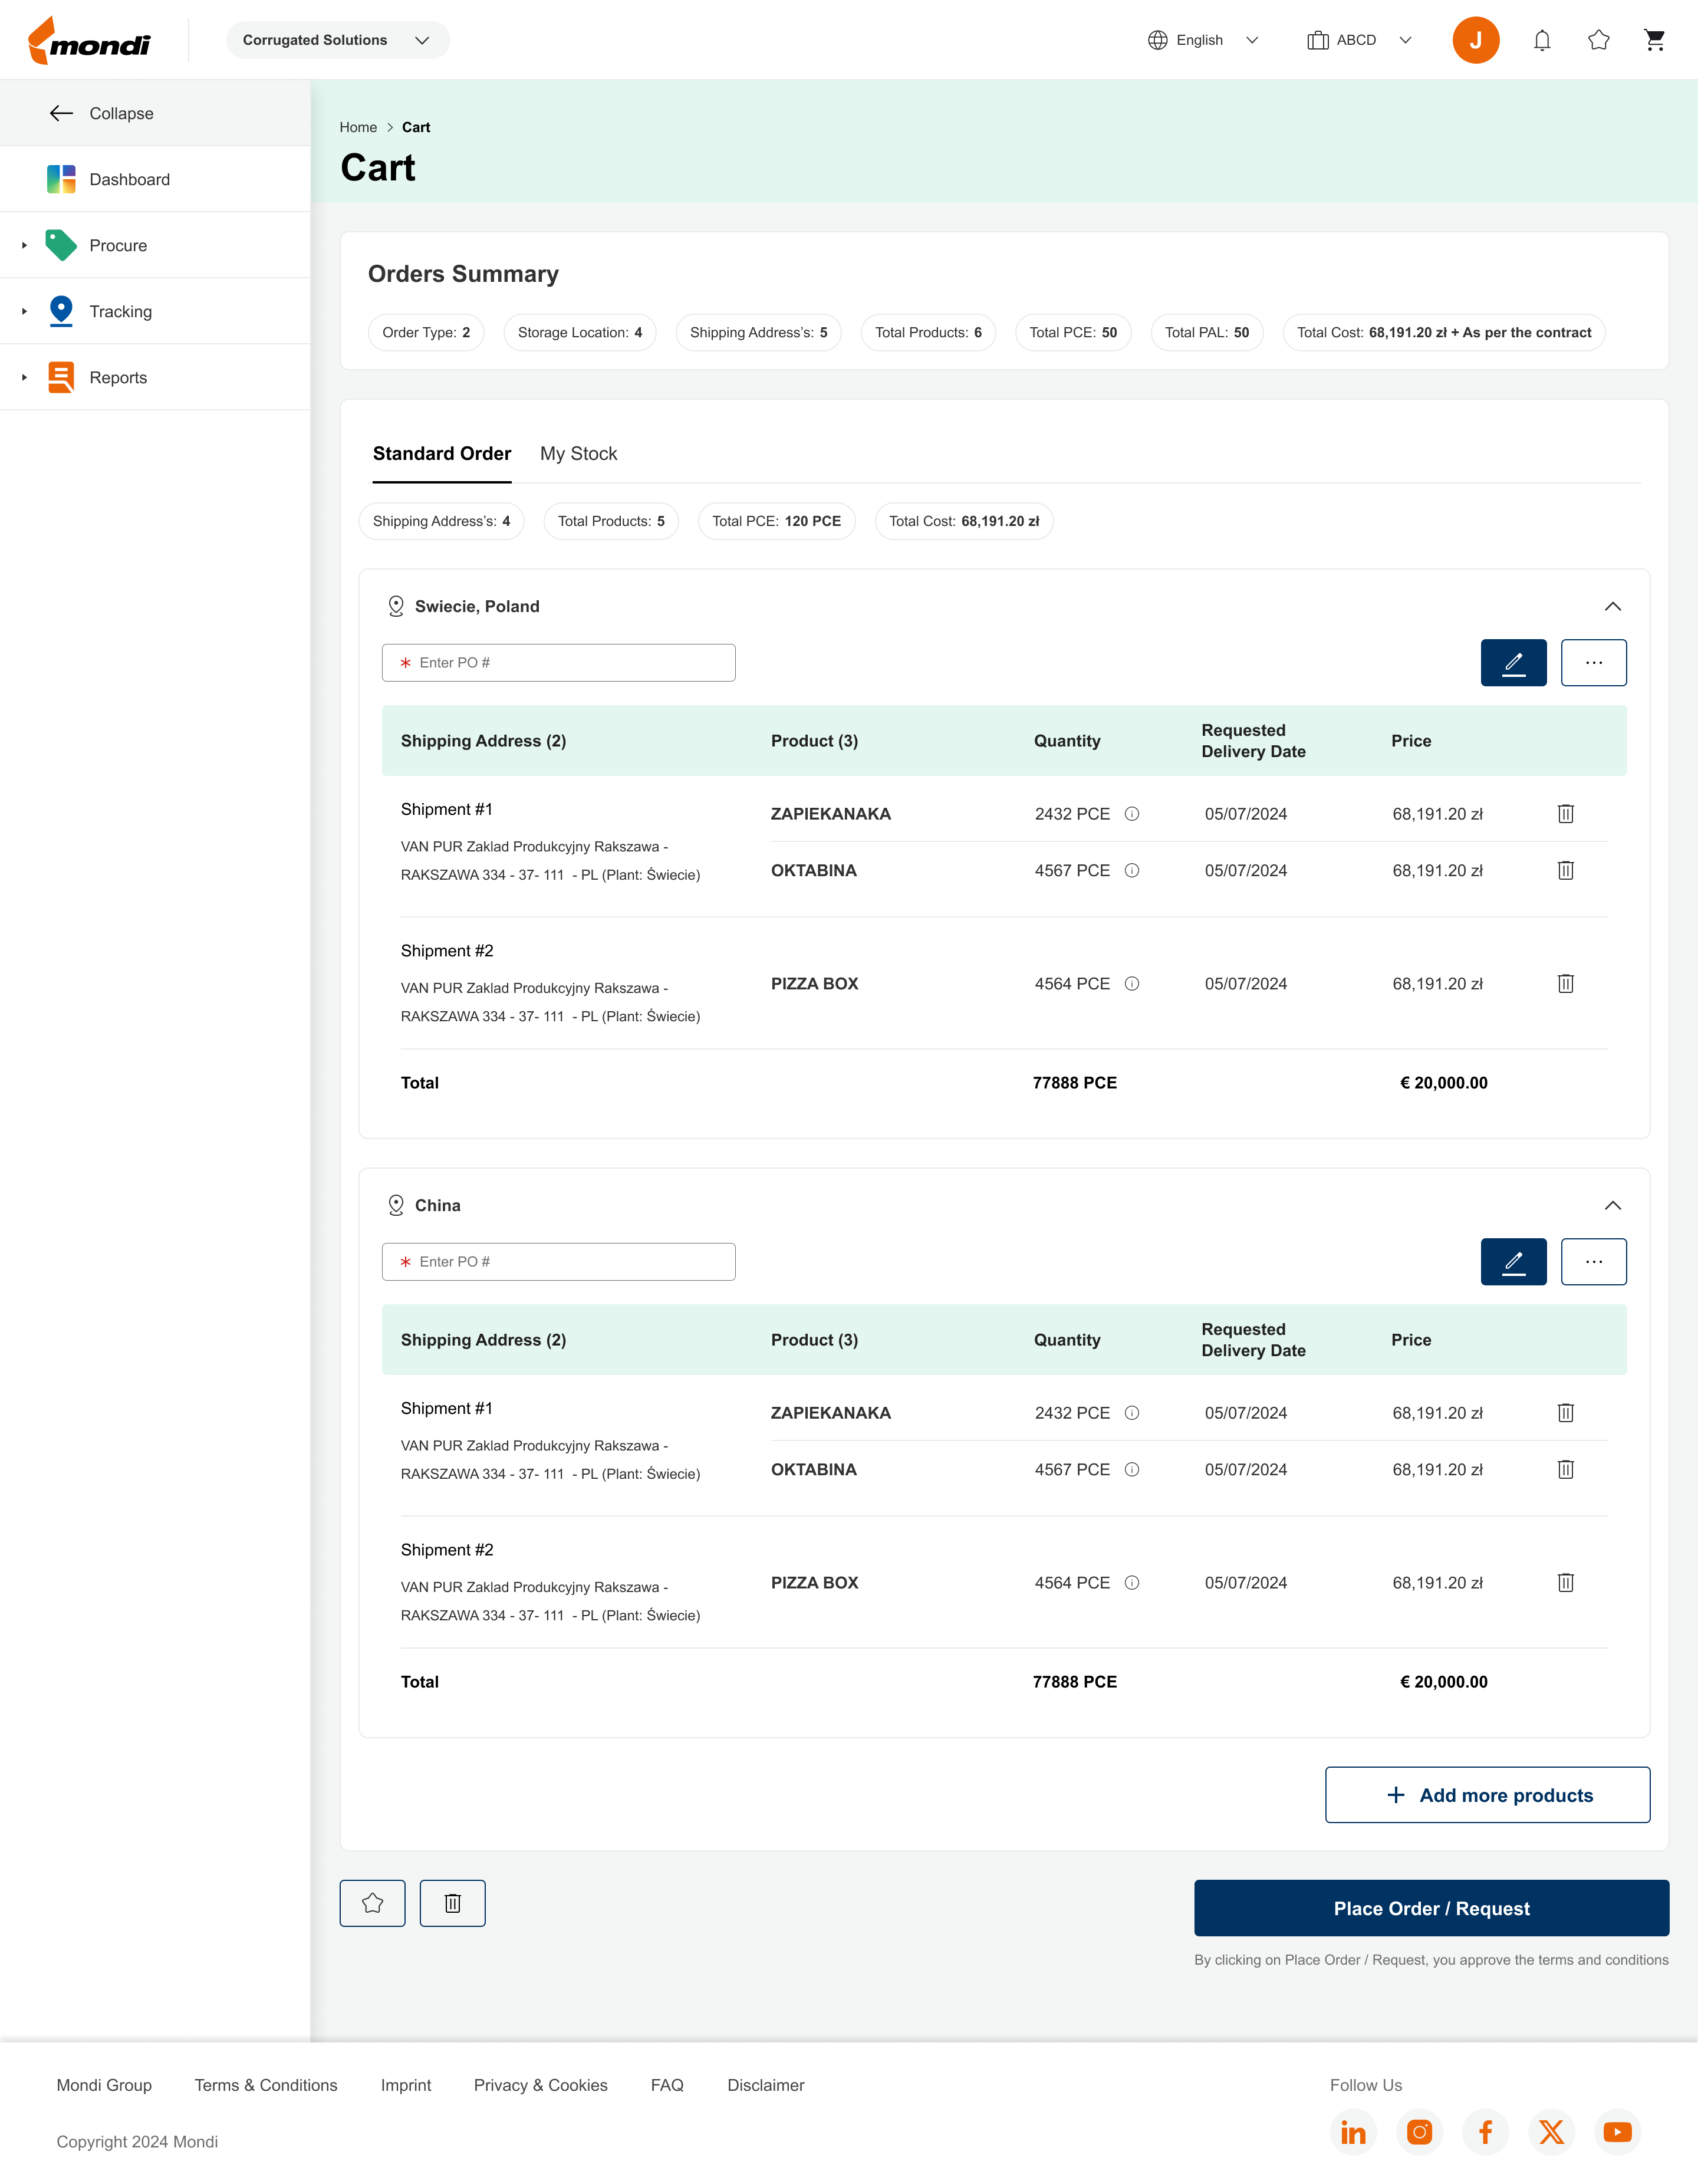Click Storage Location: 4 chip

click(x=580, y=332)
